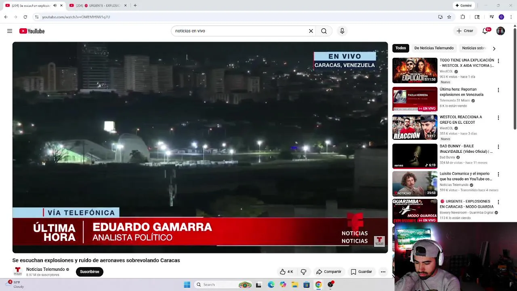This screenshot has width=517, height=291.
Task: Open the Gemini button
Action: point(464,6)
